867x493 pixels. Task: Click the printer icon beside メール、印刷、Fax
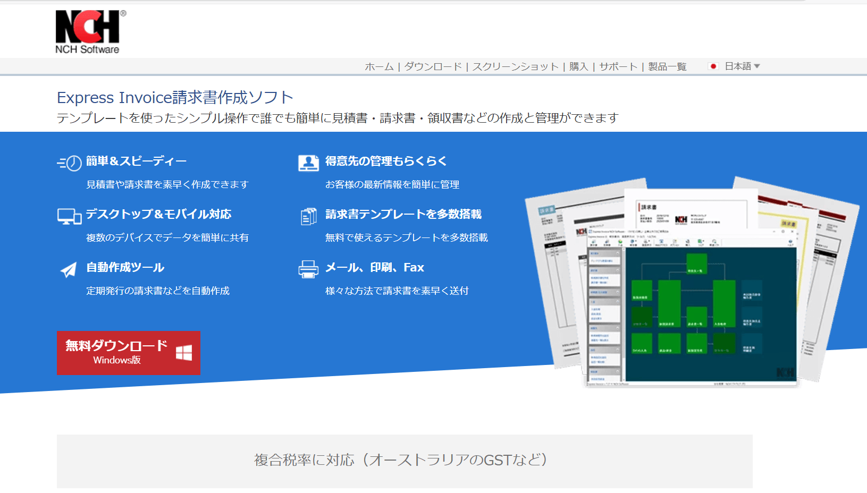click(x=308, y=269)
